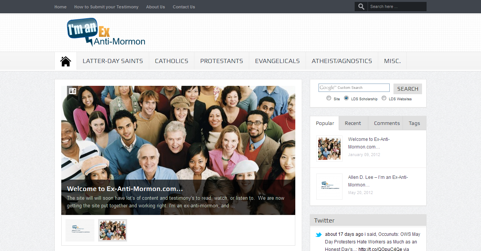Open the Atheist/Agnostic category menu

click(x=342, y=61)
